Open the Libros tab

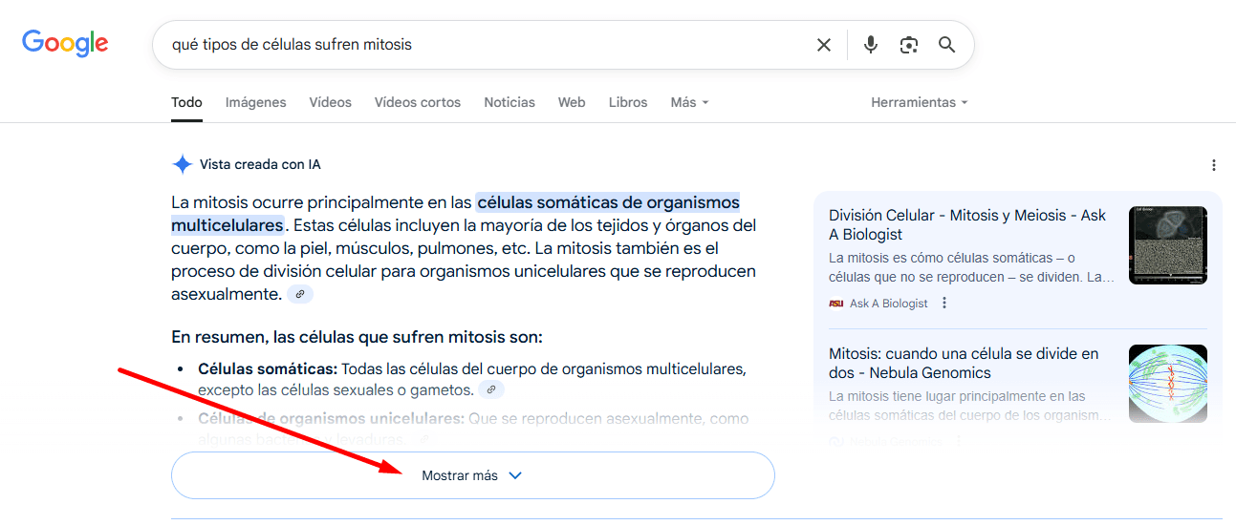point(628,102)
